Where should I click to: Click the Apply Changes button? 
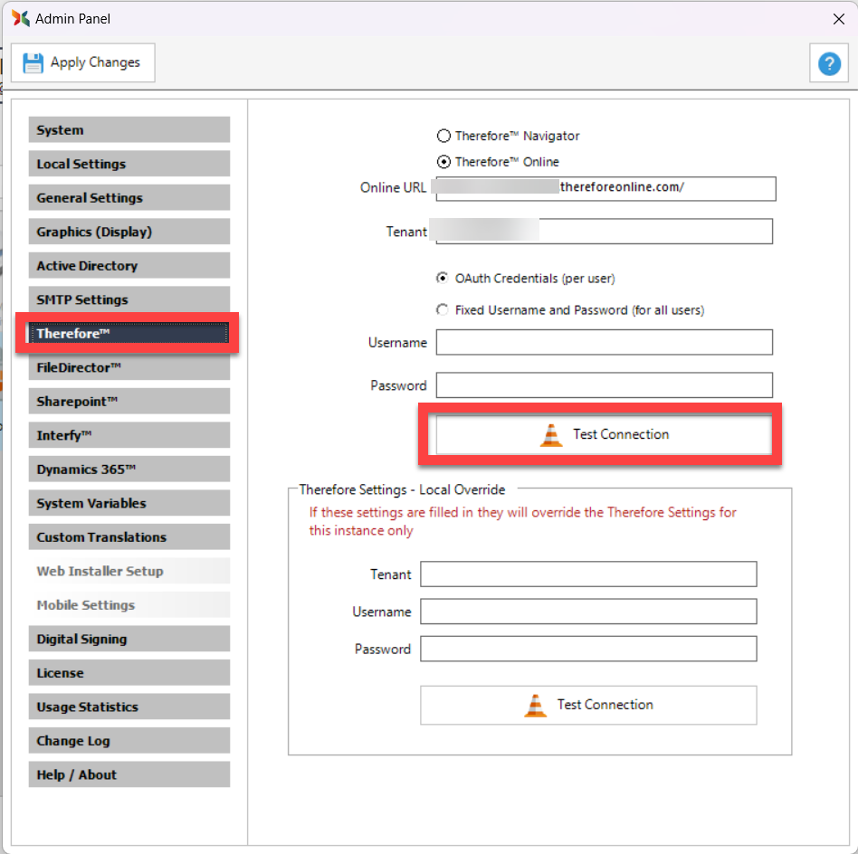pyautogui.click(x=83, y=63)
